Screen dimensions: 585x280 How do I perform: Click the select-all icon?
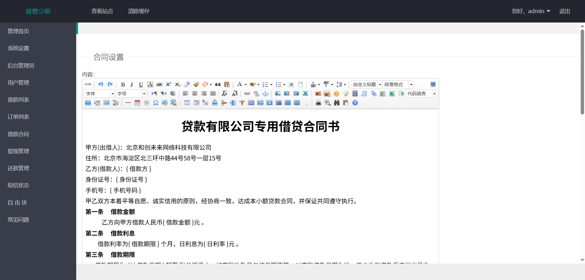pyautogui.click(x=291, y=85)
